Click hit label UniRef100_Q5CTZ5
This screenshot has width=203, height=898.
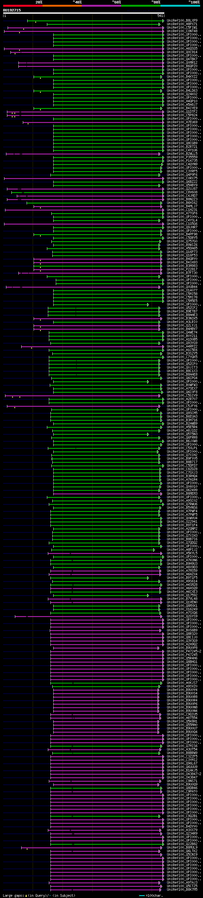click(x=182, y=886)
